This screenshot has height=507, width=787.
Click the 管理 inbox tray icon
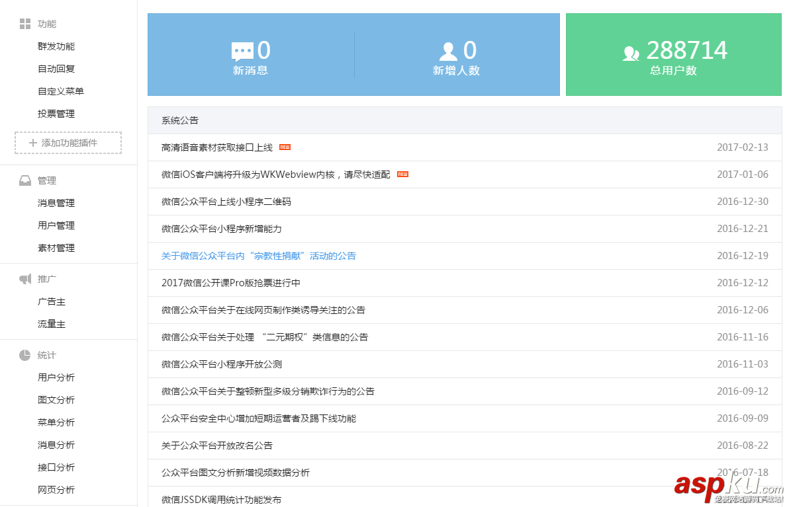coord(25,180)
